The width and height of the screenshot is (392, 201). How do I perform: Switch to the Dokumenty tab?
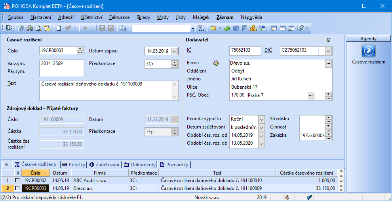click(x=140, y=164)
